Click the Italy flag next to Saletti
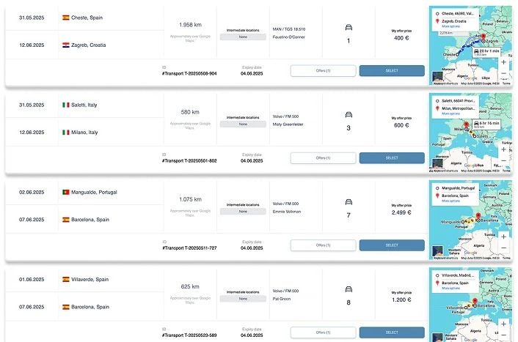Image resolution: width=518 pixels, height=342 pixels. (66, 105)
